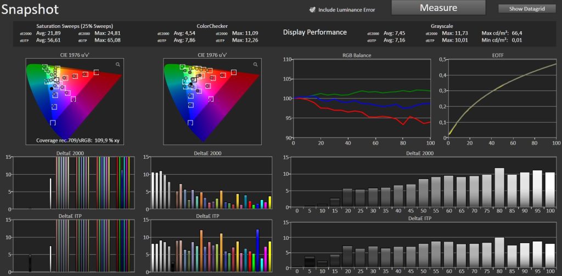The image size is (562, 276).
Task: Click the Saturation Sweeps Avg 21,89 value
Action: (47, 33)
